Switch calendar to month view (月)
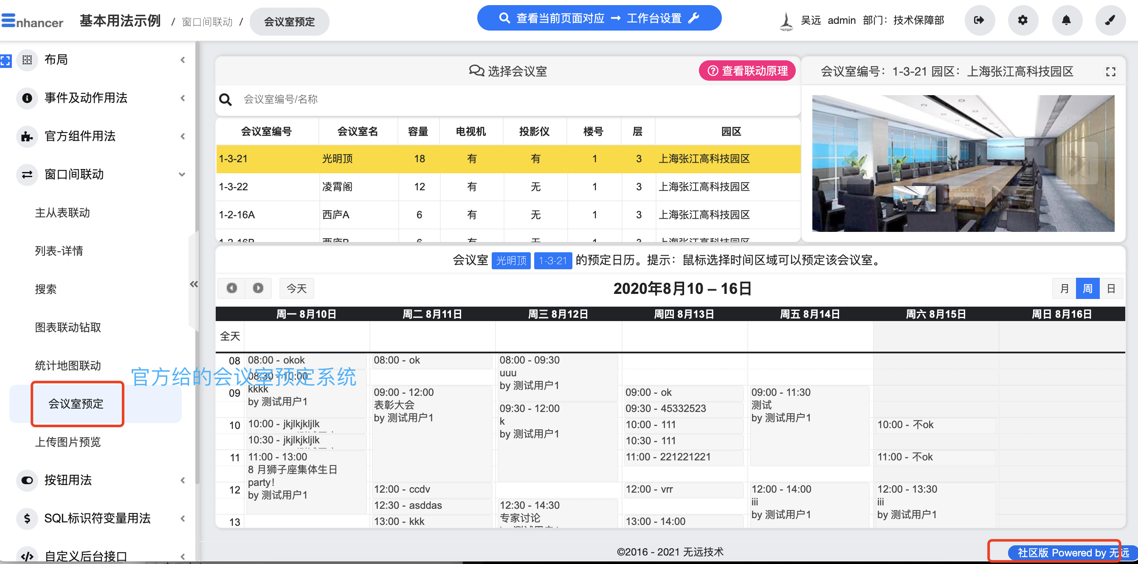 [1064, 289]
